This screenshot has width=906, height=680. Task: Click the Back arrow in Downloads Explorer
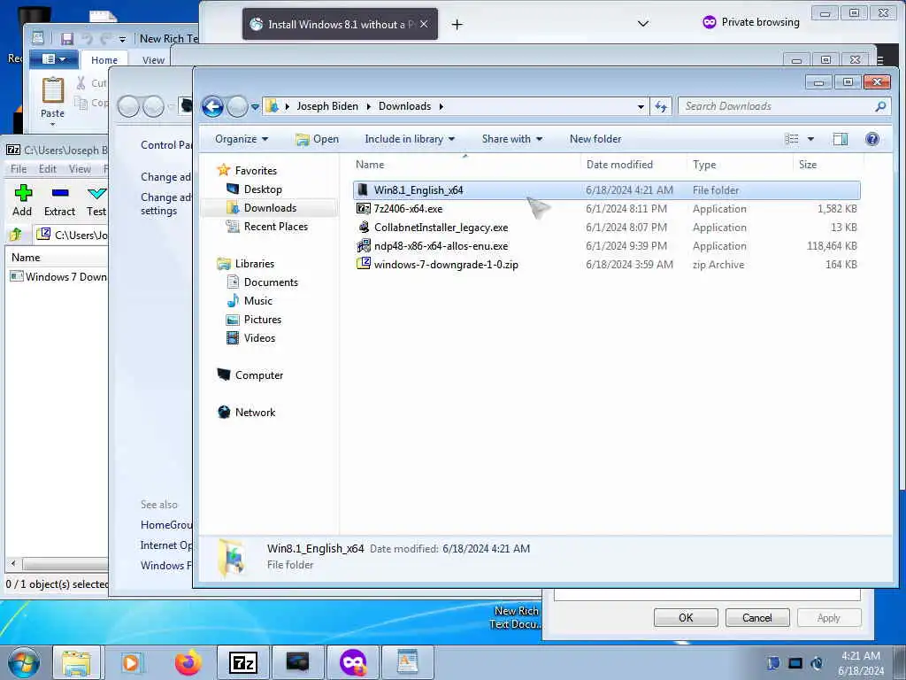[212, 106]
